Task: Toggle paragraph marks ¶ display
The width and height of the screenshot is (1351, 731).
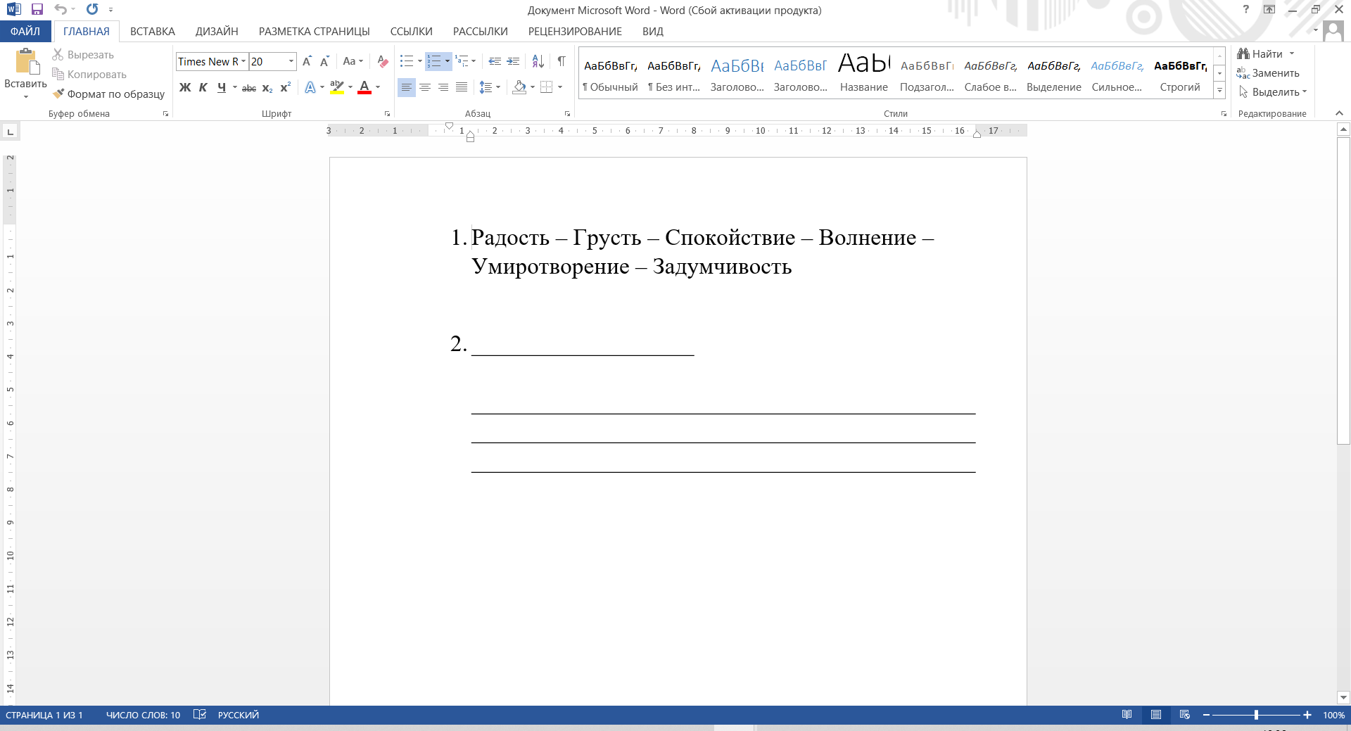Action: pos(562,61)
